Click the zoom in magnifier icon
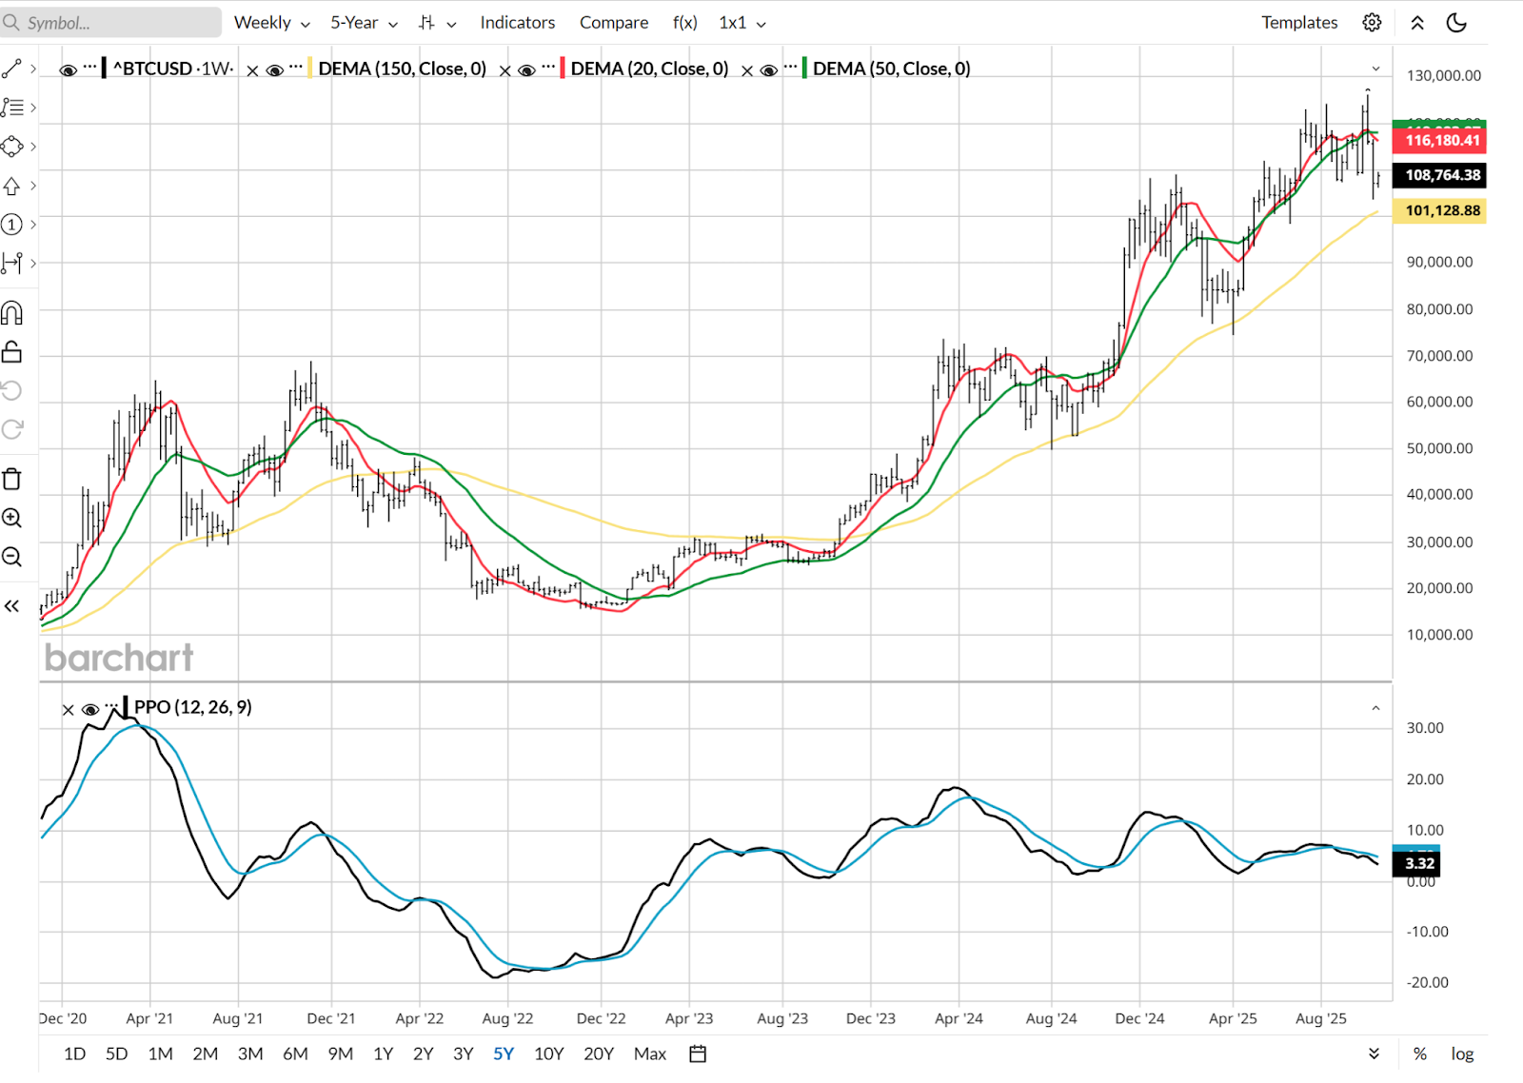Screen dimensions: 1523x1083 tap(12, 518)
